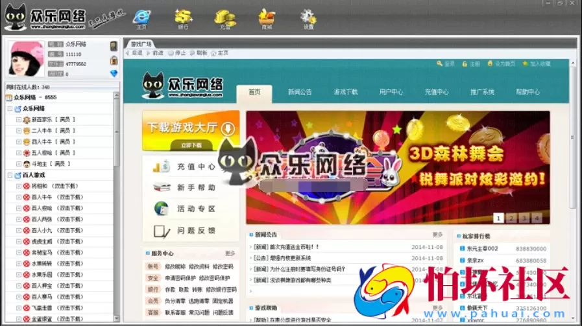Image resolution: width=582 pixels, height=326 pixels.
Task: Open 充值中心 in the side menu
Action: pyautogui.click(x=191, y=167)
